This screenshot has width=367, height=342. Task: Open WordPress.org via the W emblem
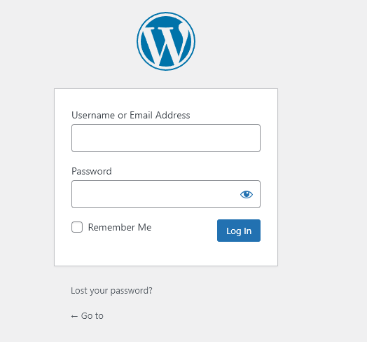click(166, 41)
